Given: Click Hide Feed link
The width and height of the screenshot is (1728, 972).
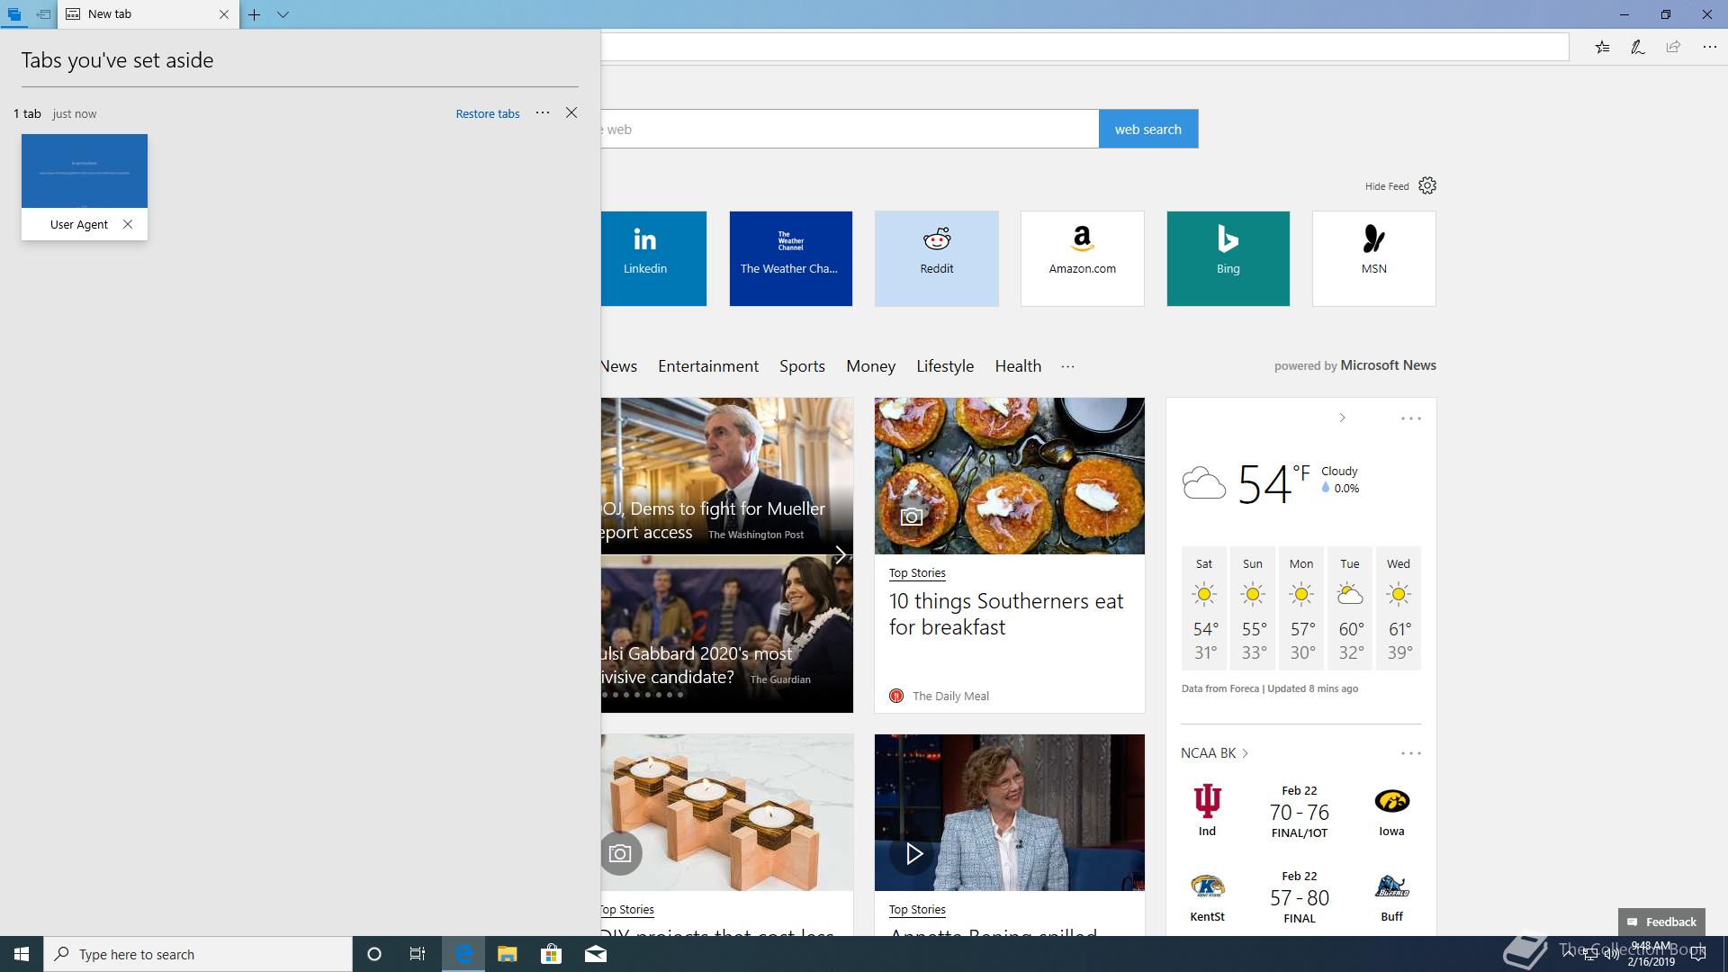Looking at the screenshot, I should pyautogui.click(x=1387, y=186).
